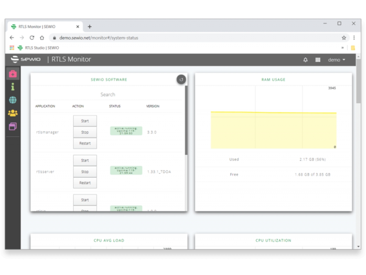The image size is (366, 275).
Task: Open the globe network sidebar icon
Action: coord(13,100)
